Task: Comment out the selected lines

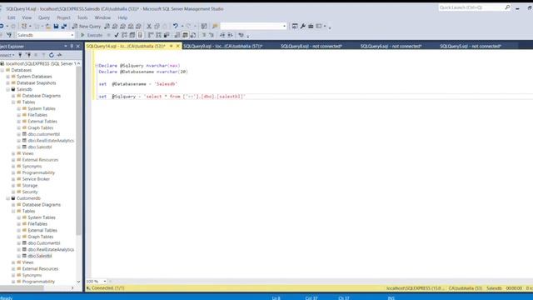Action: pos(204,35)
